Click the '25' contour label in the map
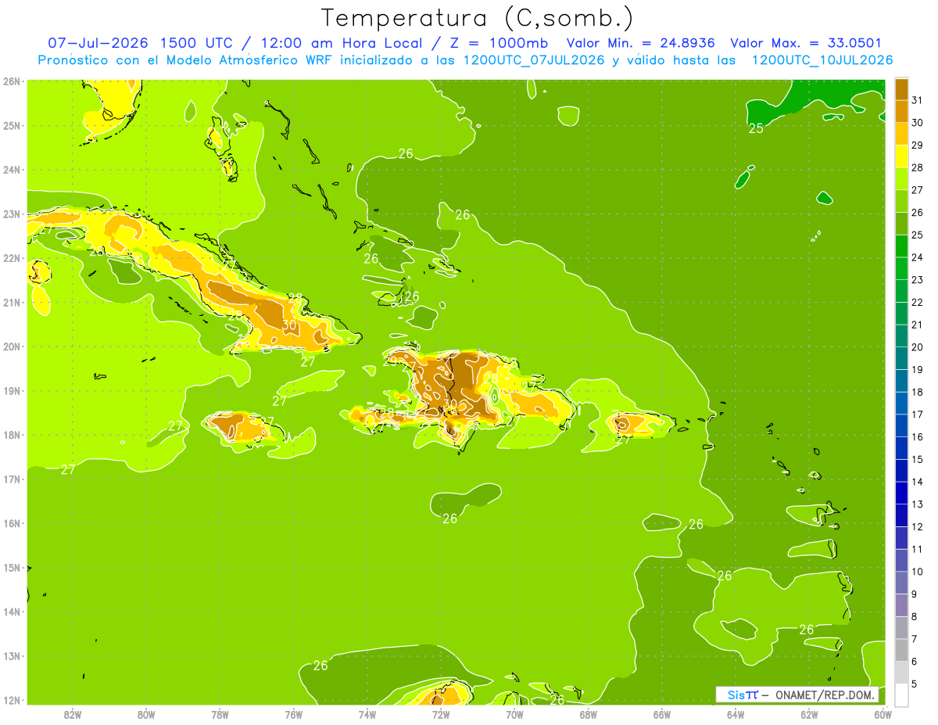Viewport: 938px width, 725px height. tap(756, 128)
